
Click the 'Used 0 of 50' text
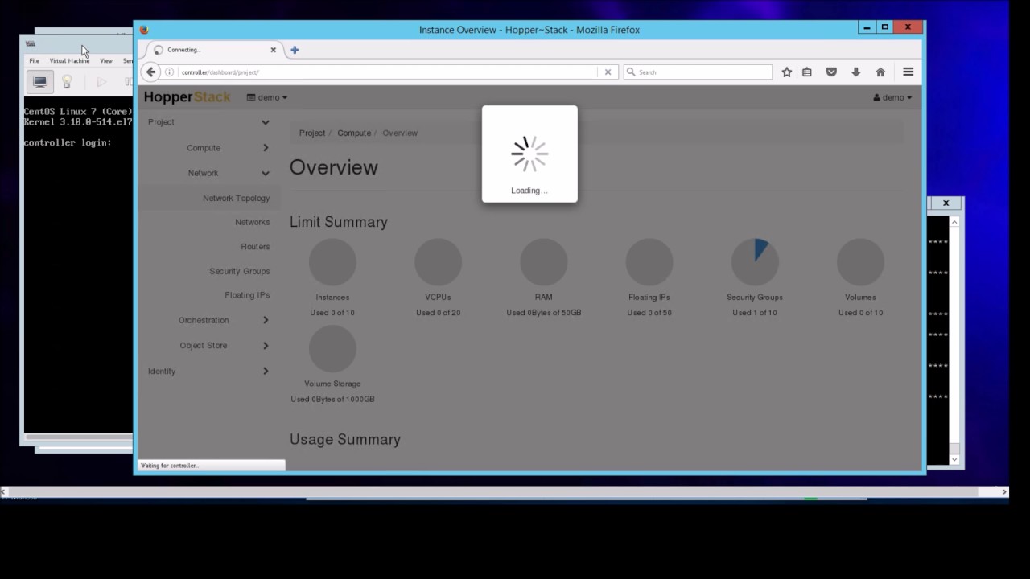point(649,313)
